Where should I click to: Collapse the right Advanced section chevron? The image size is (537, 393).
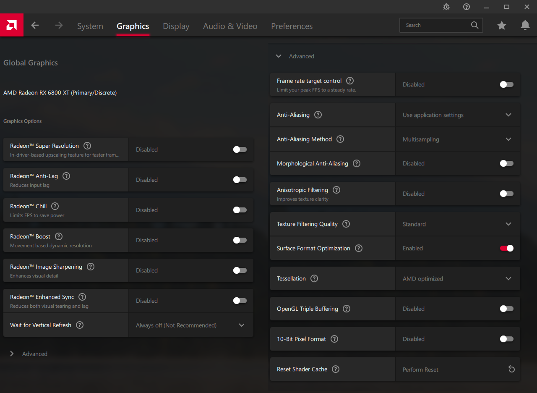click(279, 56)
